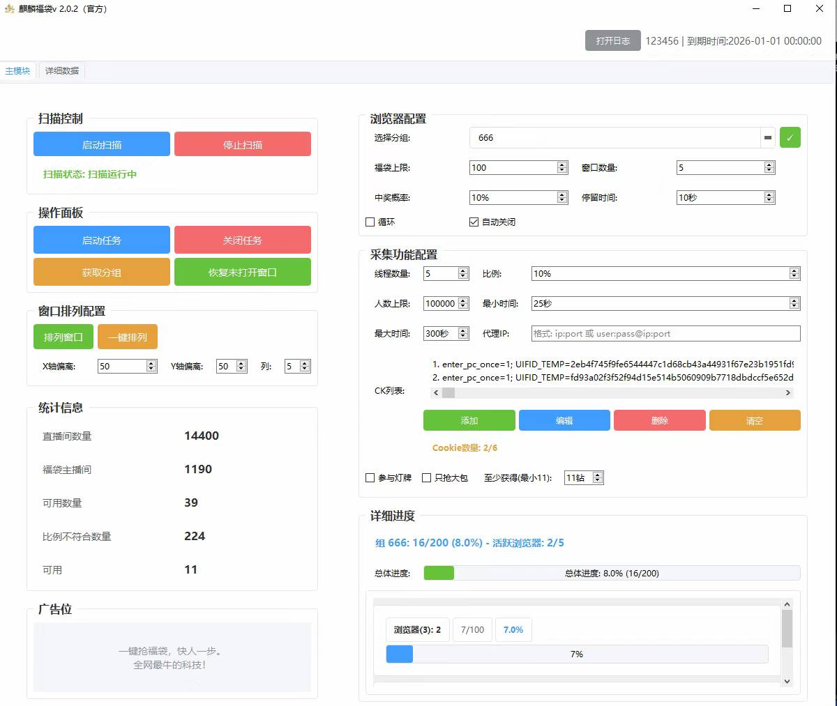Enable the 循环 loop checkbox
The image size is (837, 706).
[370, 222]
